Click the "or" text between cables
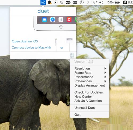The height and width of the screenshot is (130, 133). 62,48
